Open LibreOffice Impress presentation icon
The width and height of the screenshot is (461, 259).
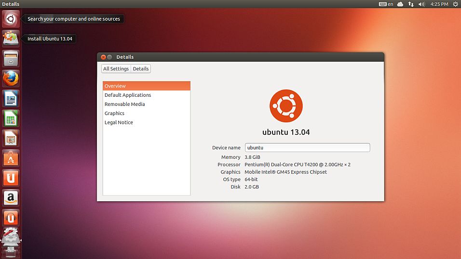click(11, 138)
